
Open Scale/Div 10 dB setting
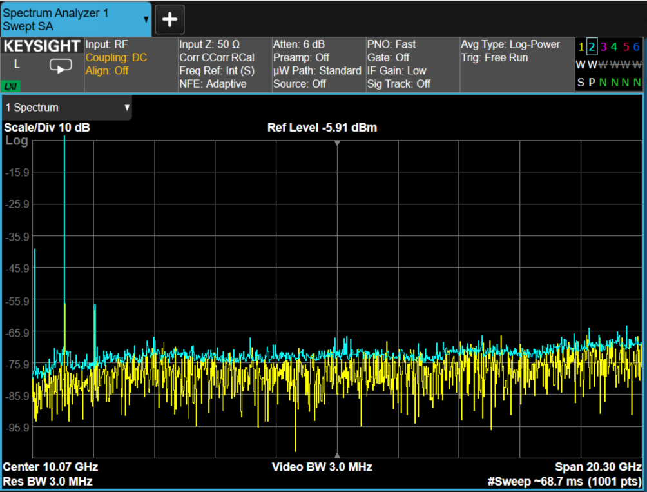pos(46,128)
